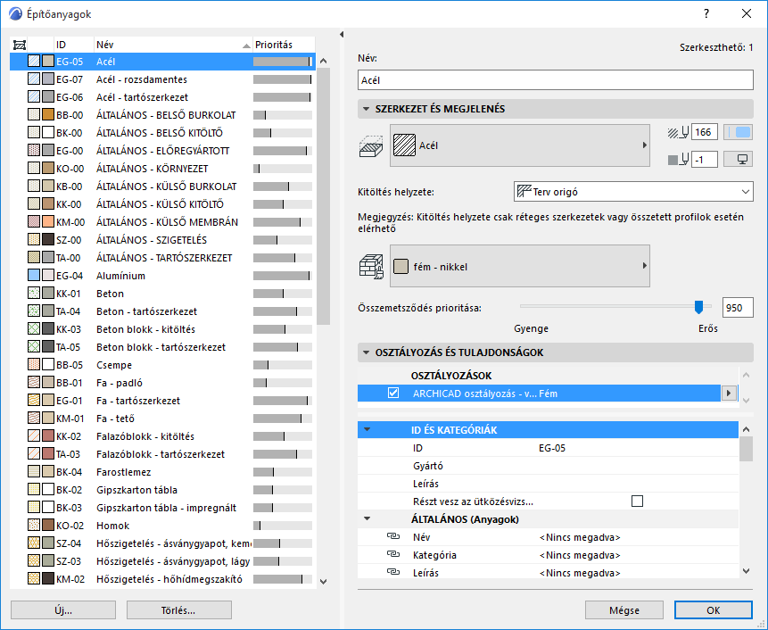Click fill icon of Homok row

(34, 526)
